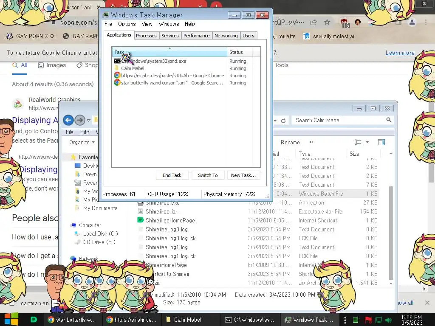Click the clock showing 6:06 PM
The height and width of the screenshot is (326, 435).
412,320
